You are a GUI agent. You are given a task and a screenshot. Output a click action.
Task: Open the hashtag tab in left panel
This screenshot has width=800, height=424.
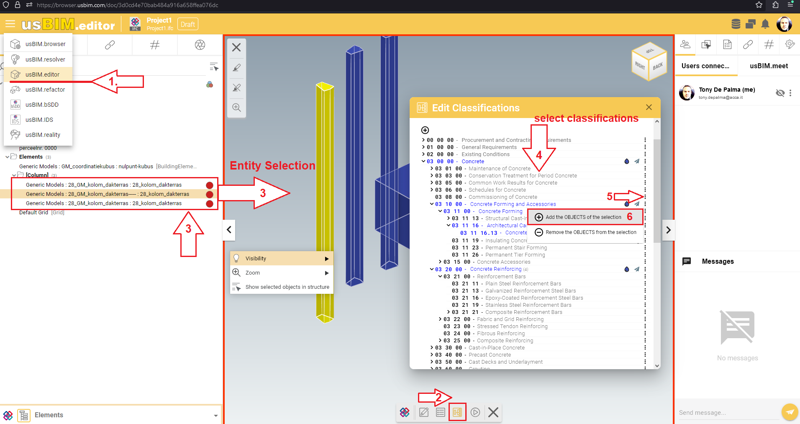pyautogui.click(x=155, y=45)
